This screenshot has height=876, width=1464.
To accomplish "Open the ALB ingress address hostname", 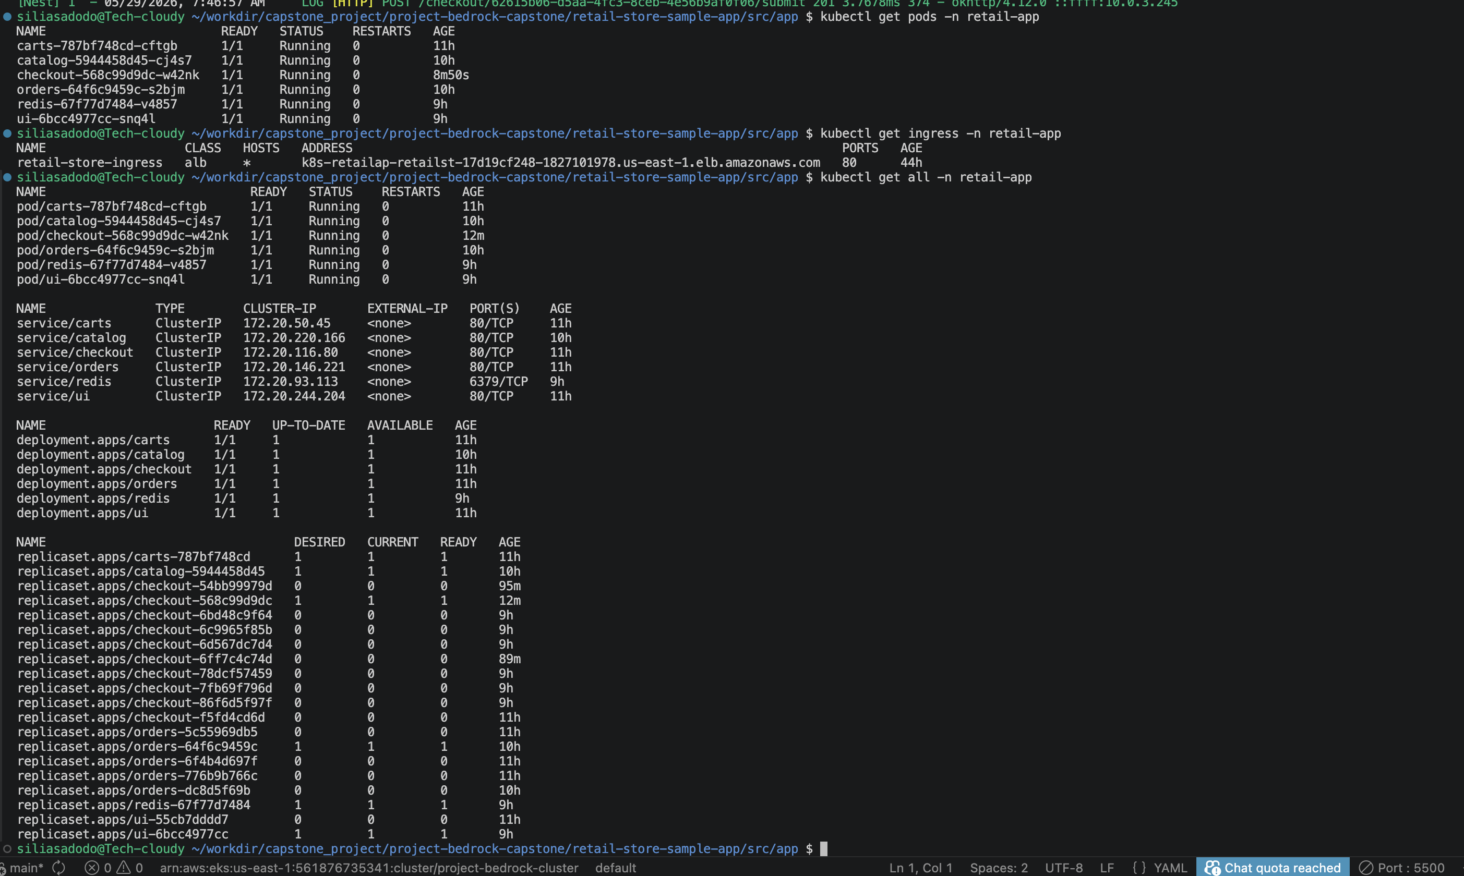I will [560, 162].
